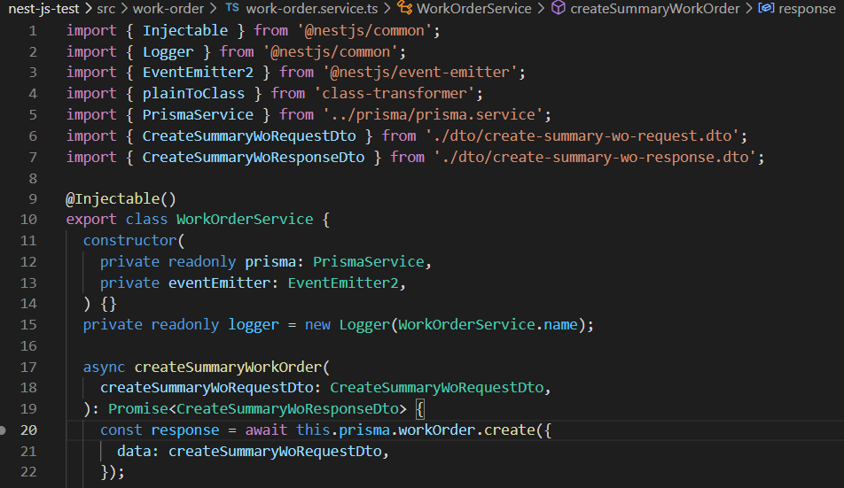Select response breadcrumb item
This screenshot has height=488, width=844.
(x=807, y=9)
